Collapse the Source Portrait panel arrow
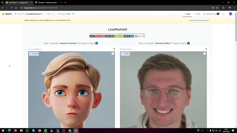 point(114,49)
